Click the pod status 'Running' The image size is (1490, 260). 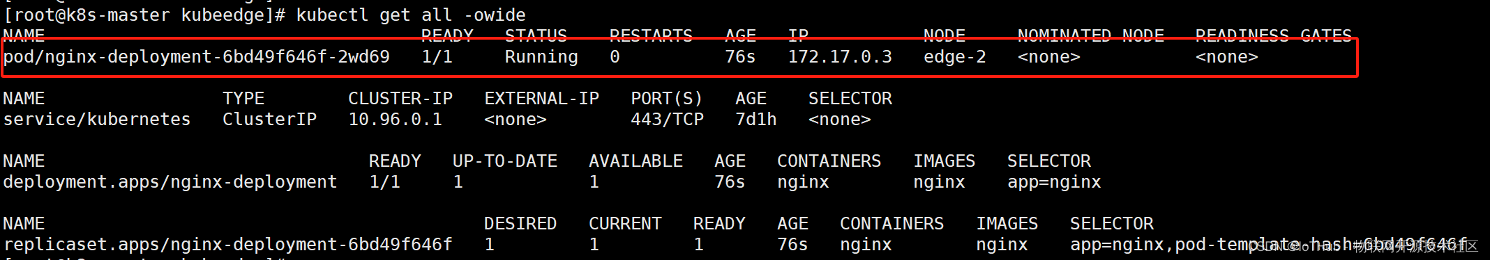pos(541,57)
